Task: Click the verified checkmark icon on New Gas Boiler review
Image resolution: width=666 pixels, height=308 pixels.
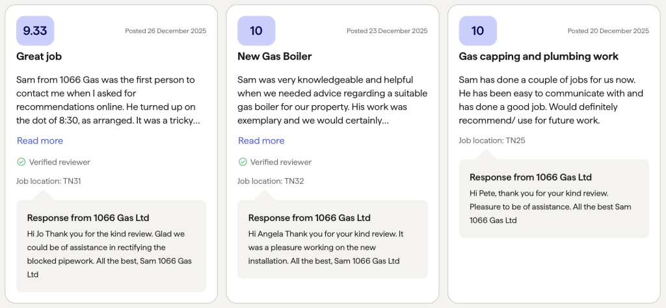Action: click(x=243, y=162)
